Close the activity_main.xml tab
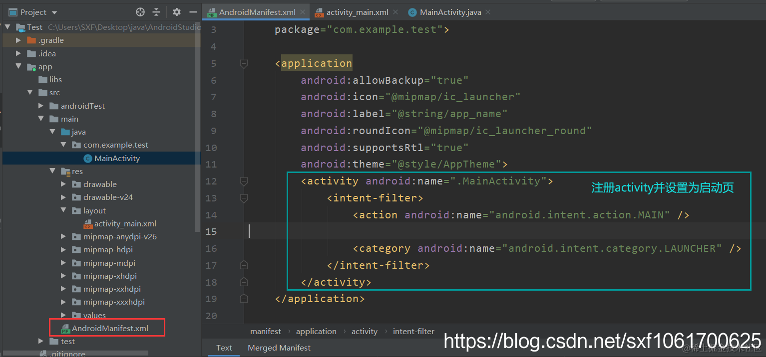 395,12
